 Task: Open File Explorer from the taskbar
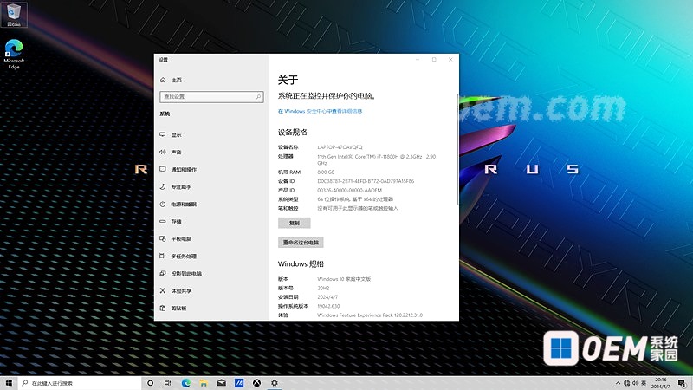[204, 383]
